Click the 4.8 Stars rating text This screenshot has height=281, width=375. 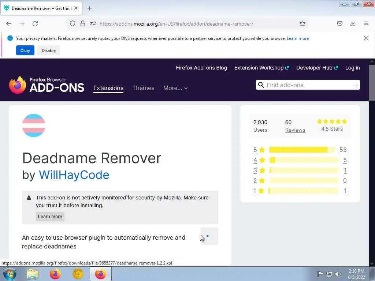pyautogui.click(x=332, y=129)
